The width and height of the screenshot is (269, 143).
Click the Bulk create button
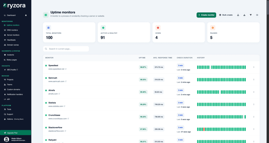(x=226, y=15)
